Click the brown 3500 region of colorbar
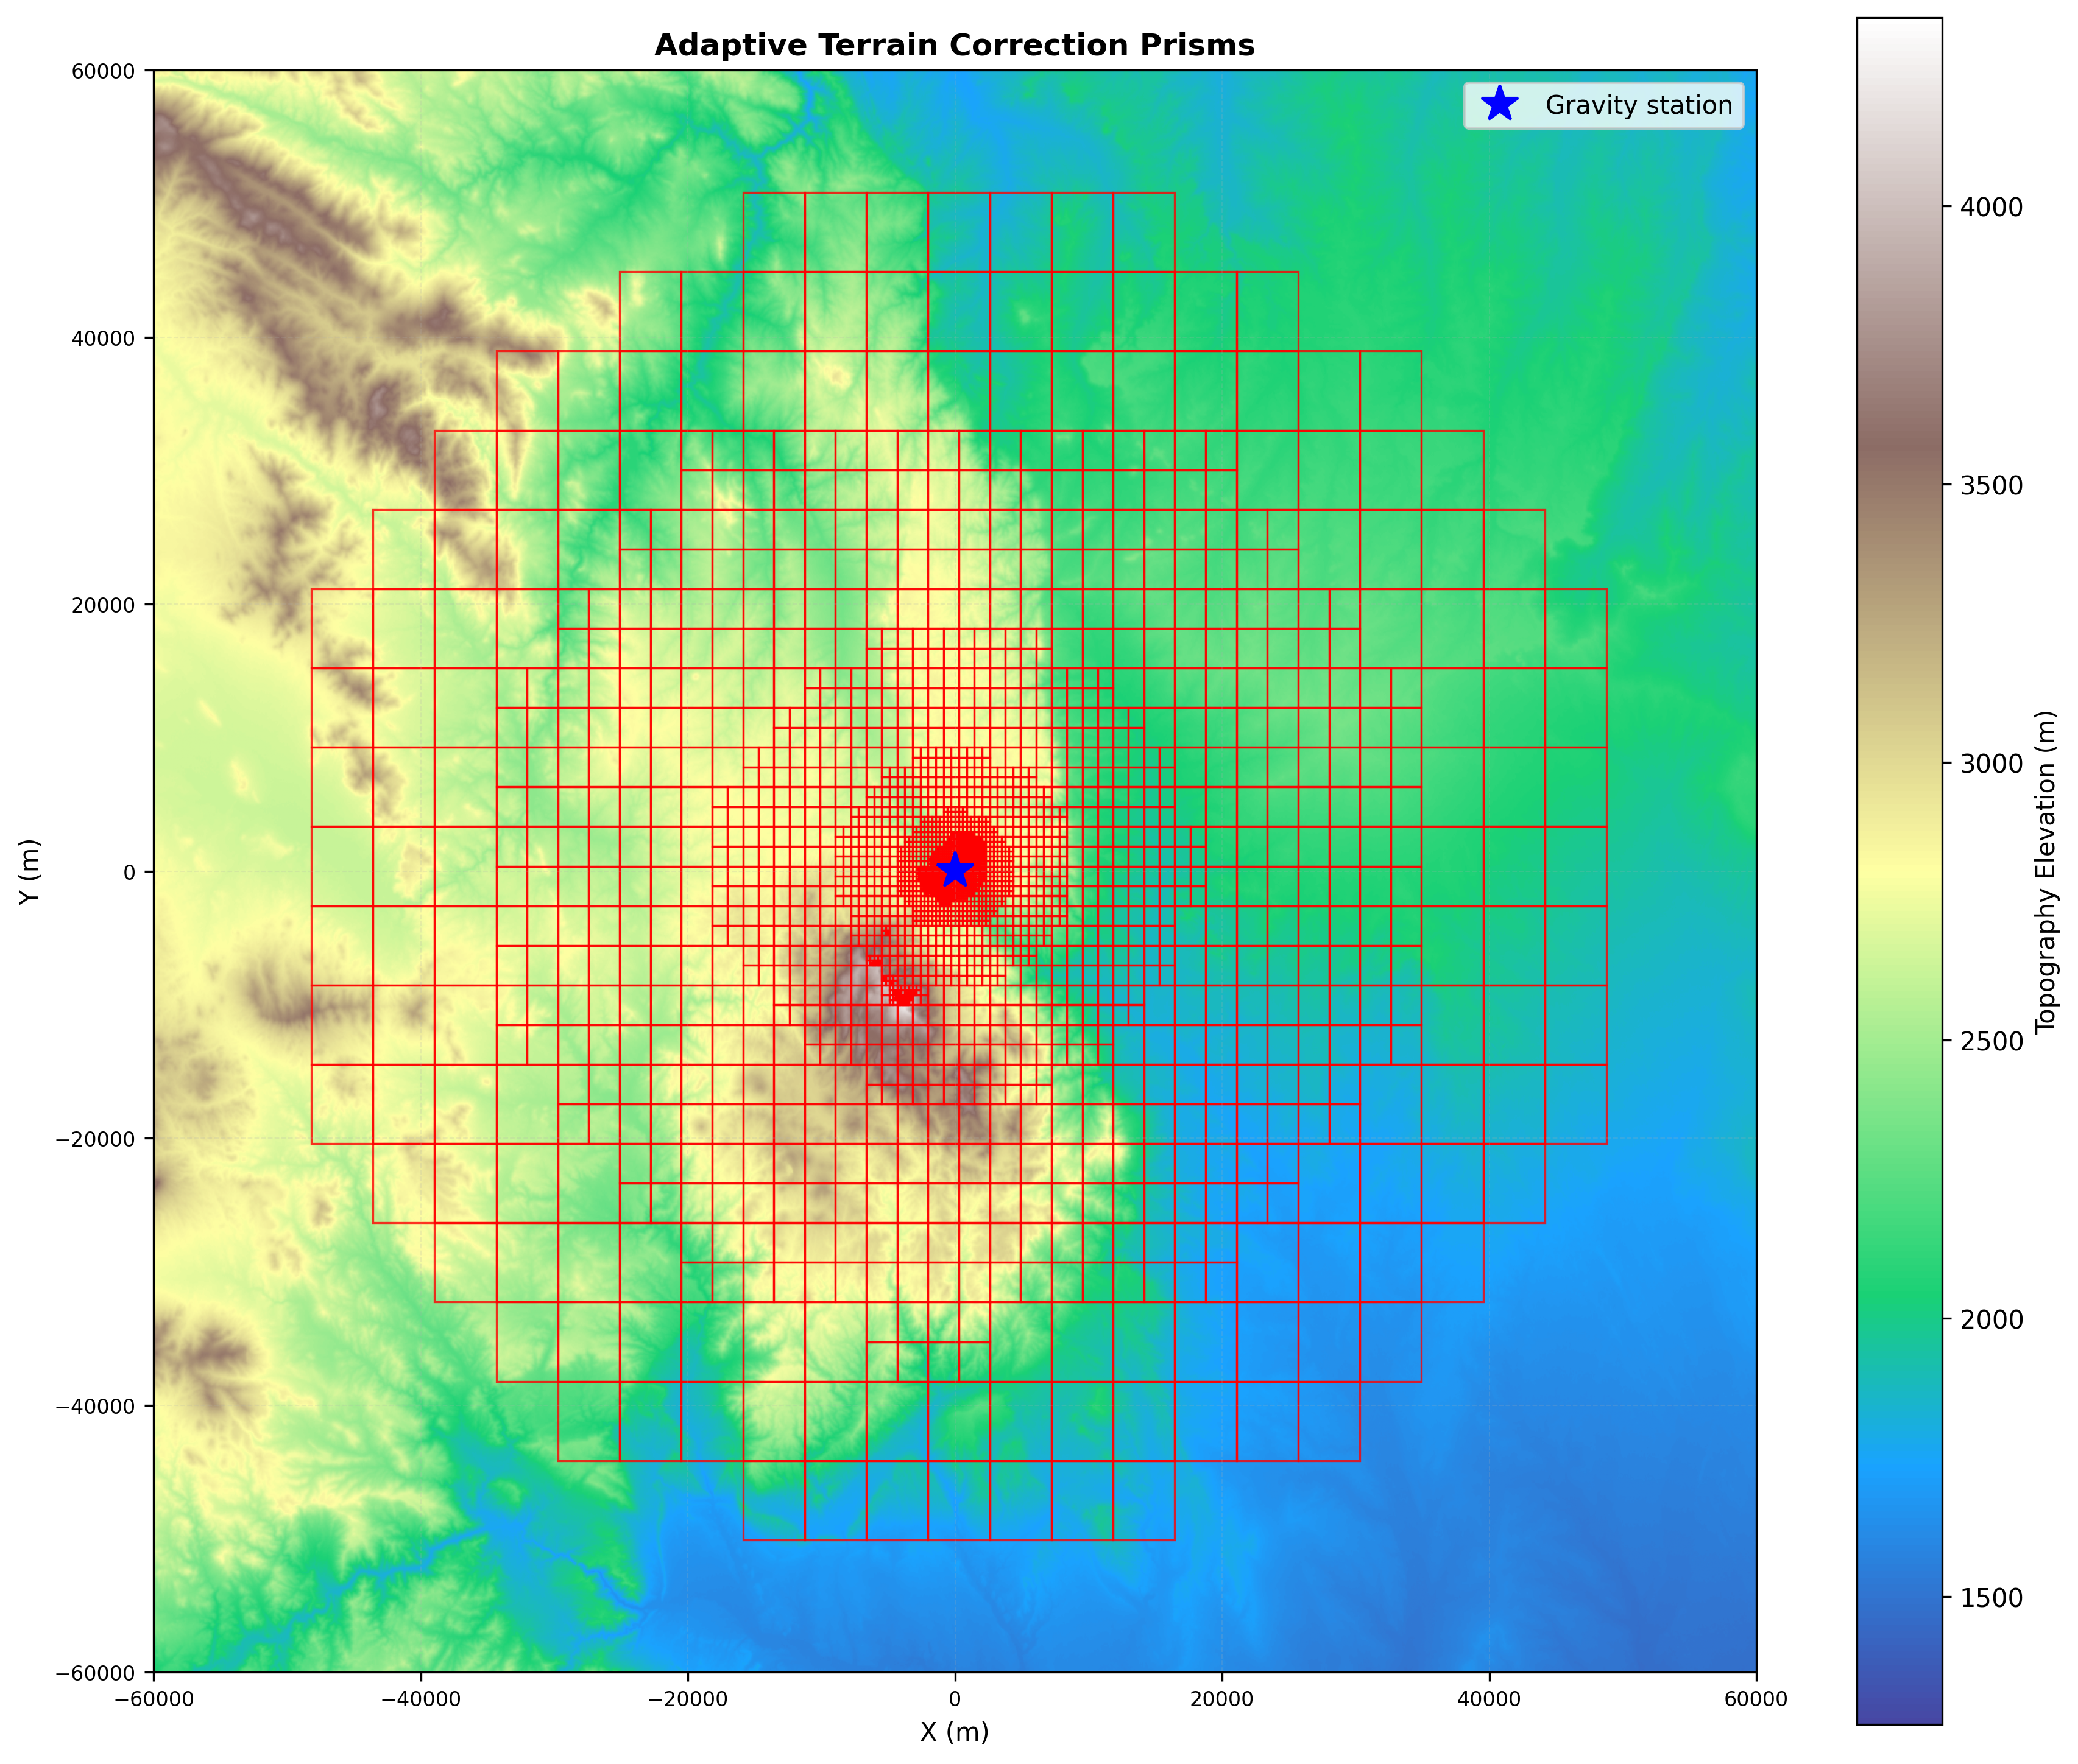 [1899, 485]
